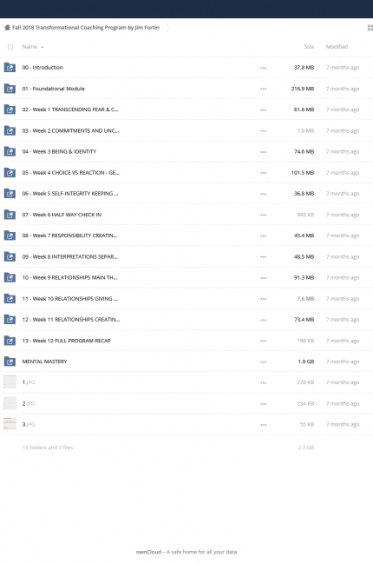Sort the list by the Modified column header
This screenshot has height=564, width=373.
337,47
